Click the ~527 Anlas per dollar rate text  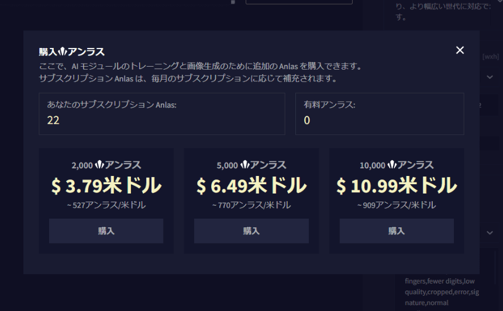tap(106, 205)
